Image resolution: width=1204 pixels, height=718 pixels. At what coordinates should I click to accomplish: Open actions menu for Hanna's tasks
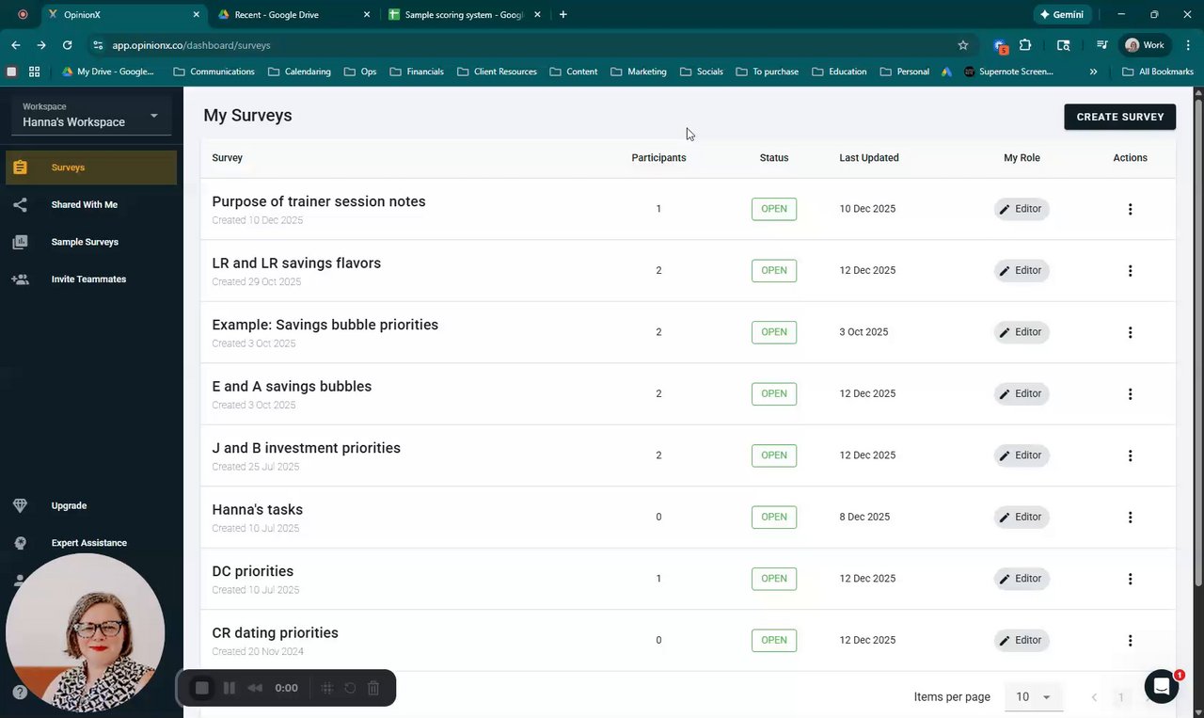click(x=1130, y=517)
